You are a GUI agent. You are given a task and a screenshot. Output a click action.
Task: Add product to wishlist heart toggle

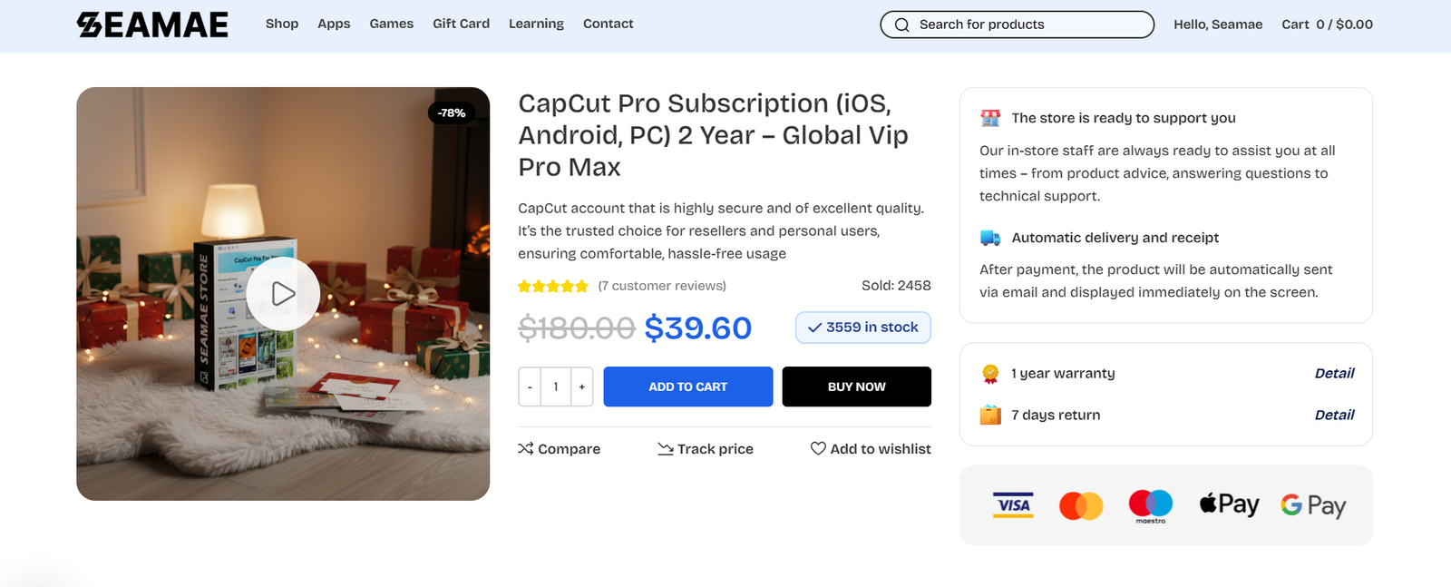click(x=817, y=448)
